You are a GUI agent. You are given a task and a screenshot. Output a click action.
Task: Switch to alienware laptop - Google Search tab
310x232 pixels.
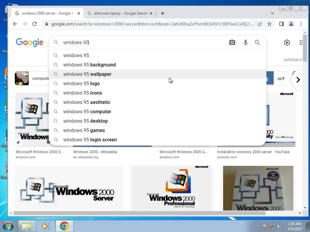(x=120, y=13)
